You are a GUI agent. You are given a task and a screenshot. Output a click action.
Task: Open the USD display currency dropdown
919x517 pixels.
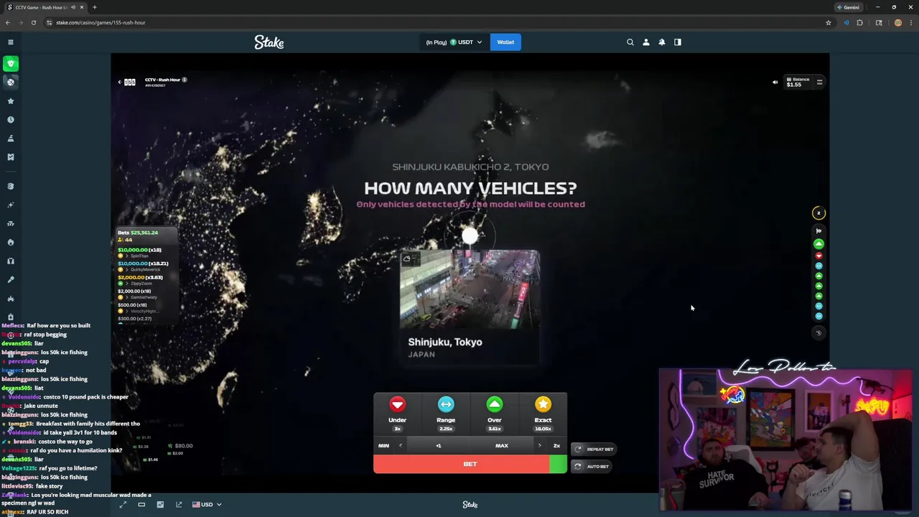click(207, 505)
